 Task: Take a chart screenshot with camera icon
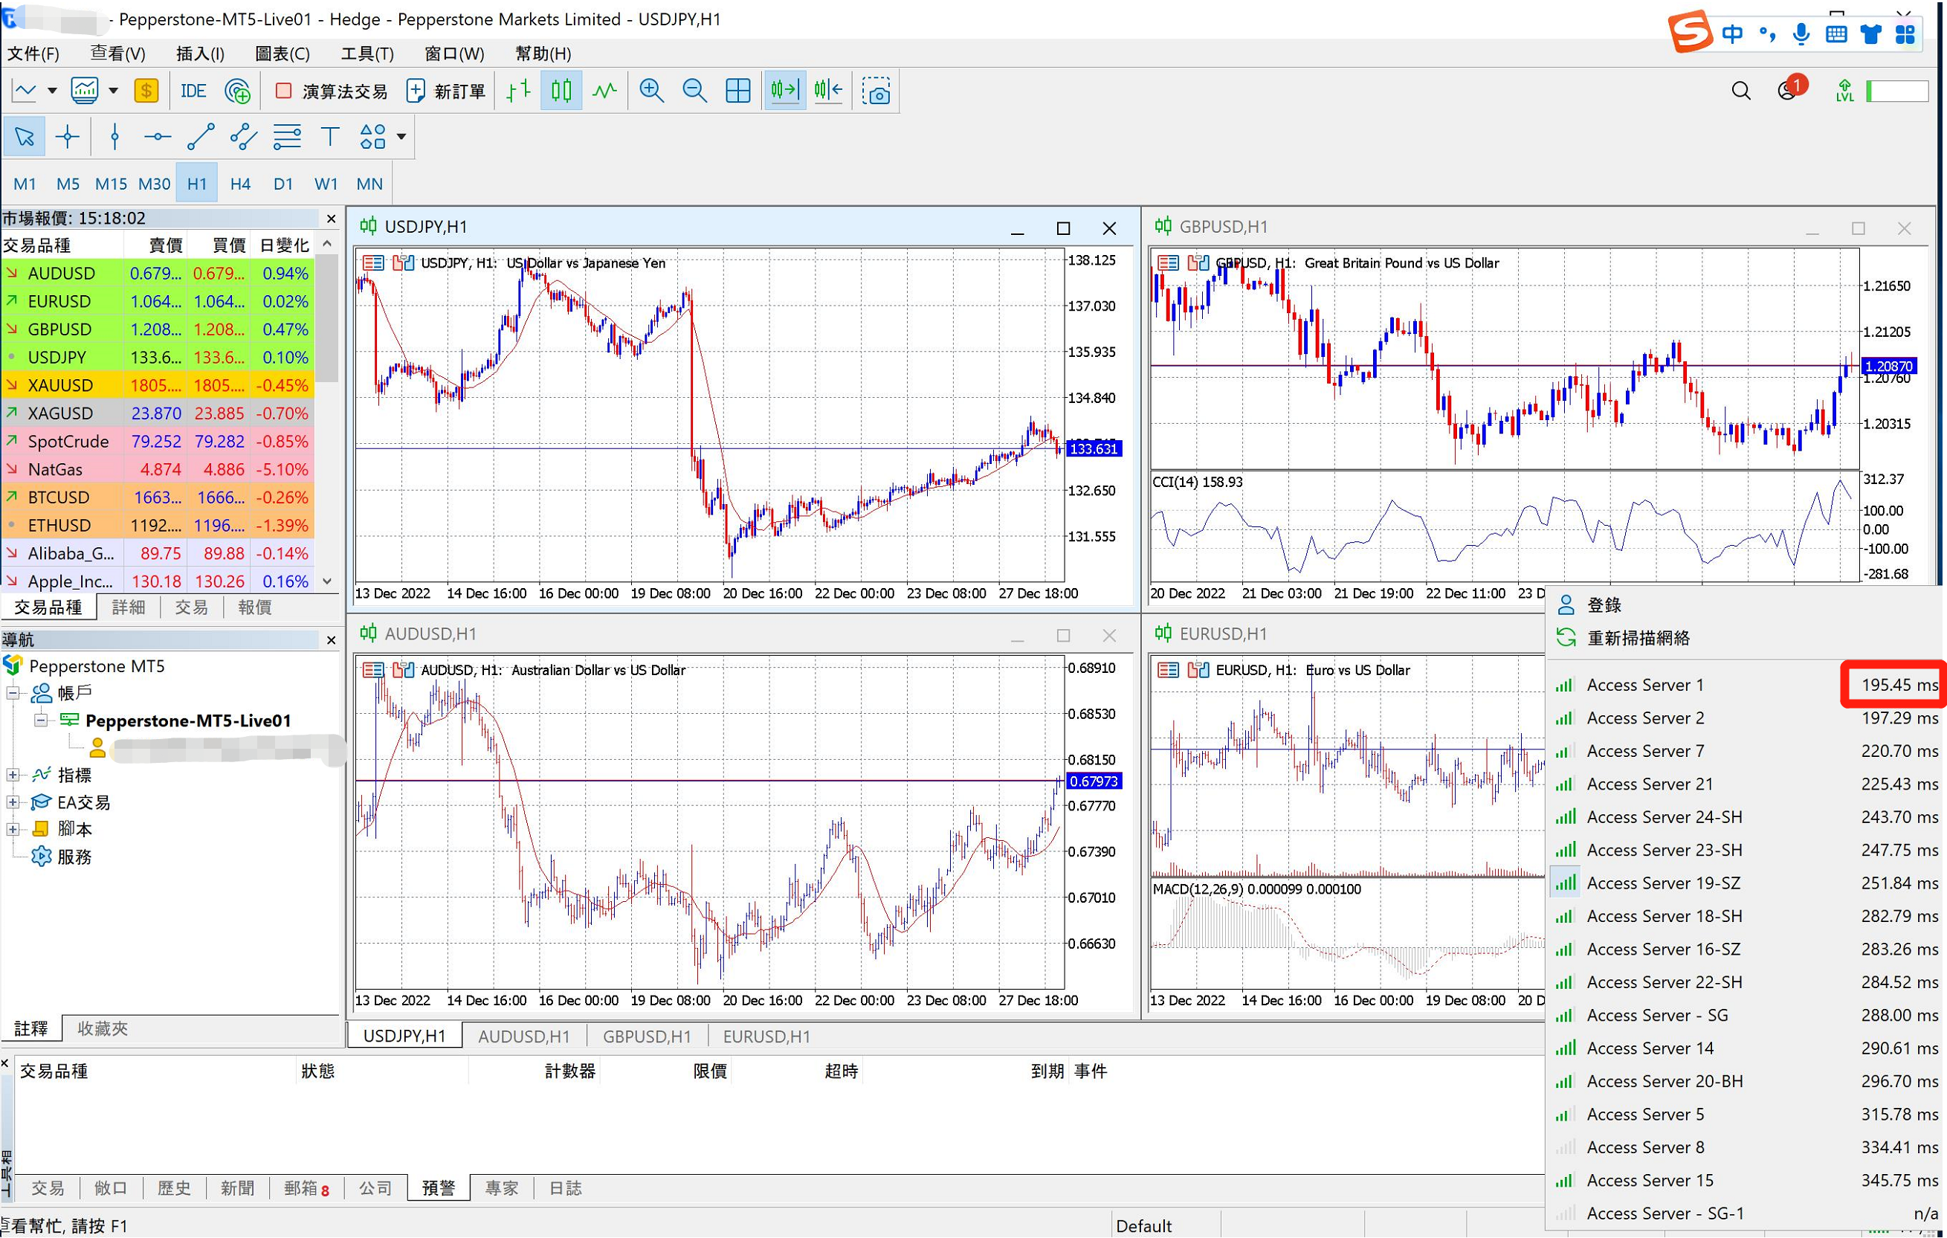[876, 91]
